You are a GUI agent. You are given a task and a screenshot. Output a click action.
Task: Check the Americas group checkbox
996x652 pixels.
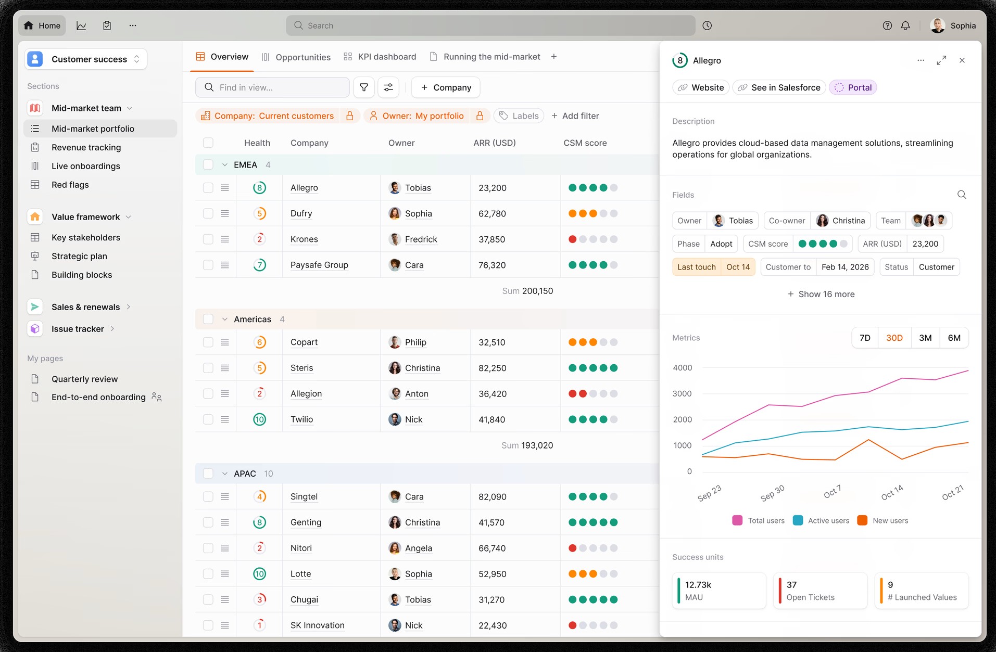pyautogui.click(x=208, y=319)
